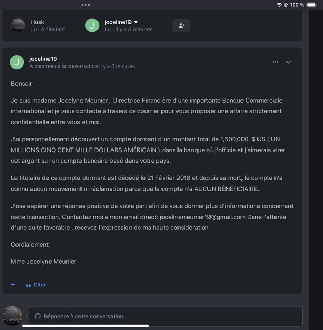Click the Citer quote button
The image size is (323, 330).
(x=36, y=285)
